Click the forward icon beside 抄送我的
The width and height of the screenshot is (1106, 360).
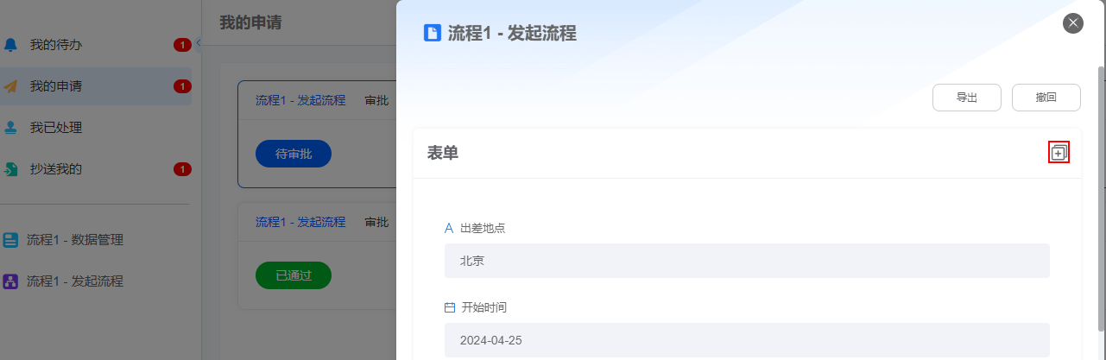pyautogui.click(x=10, y=169)
